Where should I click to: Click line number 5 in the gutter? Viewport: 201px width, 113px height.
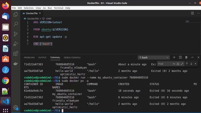[28, 37]
